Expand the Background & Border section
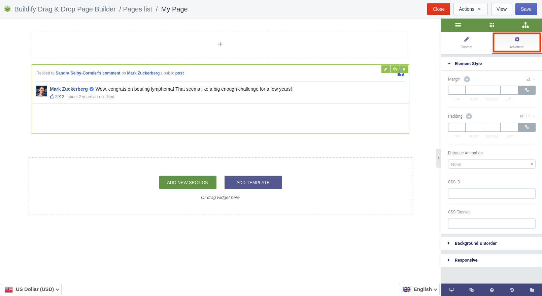Screen dimensions: 542x296 [492, 243]
